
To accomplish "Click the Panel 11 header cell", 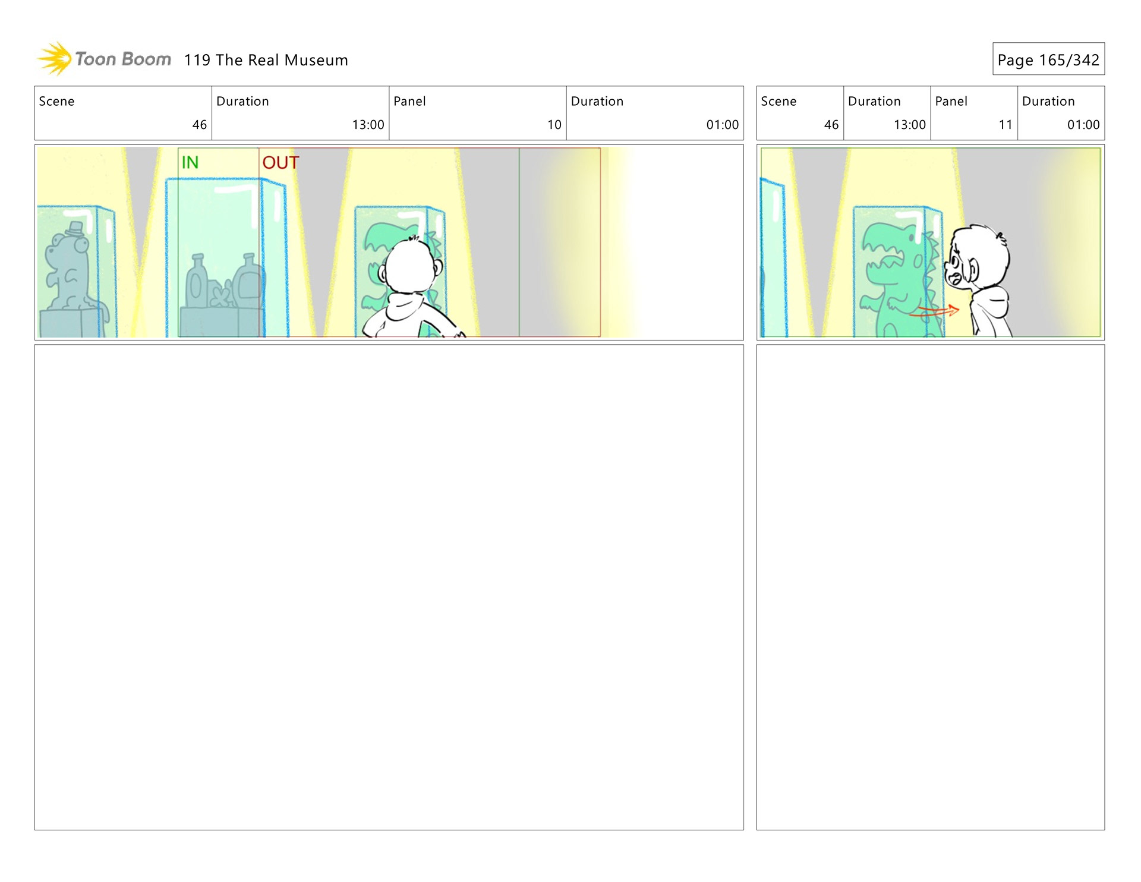I will [x=973, y=113].
